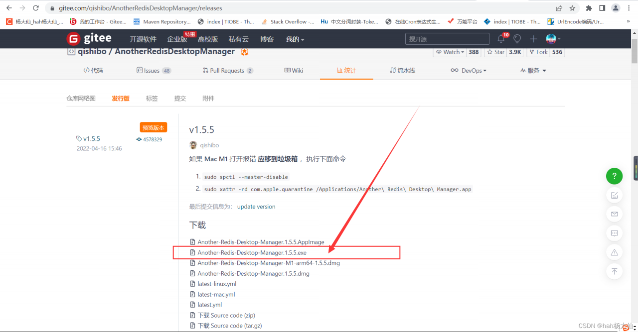Open the 标签 sub-tab
The image size is (638, 332).
click(x=152, y=99)
